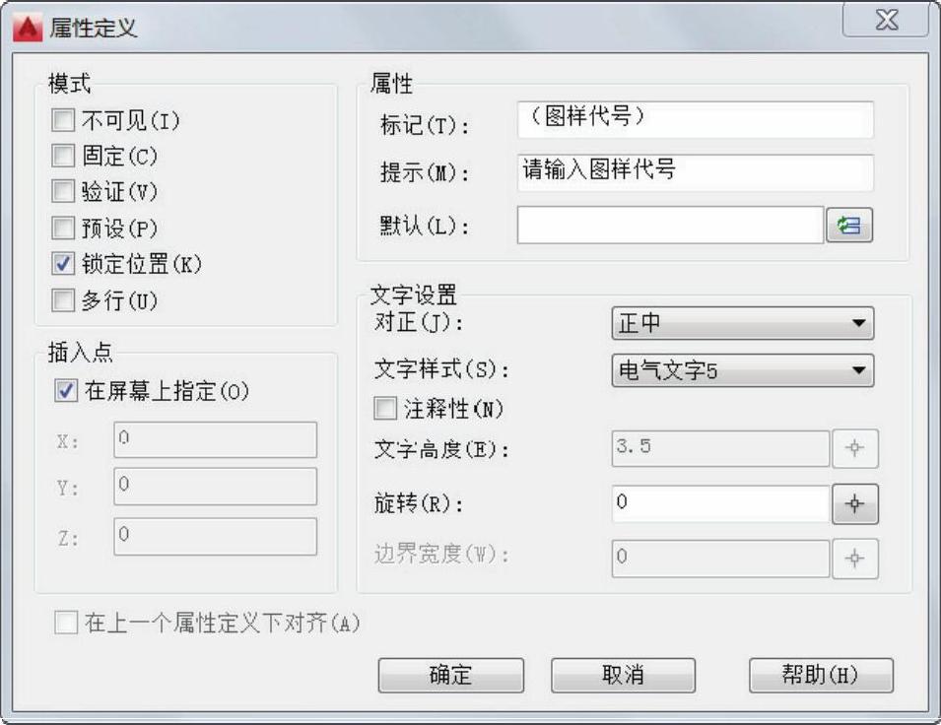Viewport: 941px width, 725px height.
Task: Click the 默认(L) empty text field
Action: [670, 225]
